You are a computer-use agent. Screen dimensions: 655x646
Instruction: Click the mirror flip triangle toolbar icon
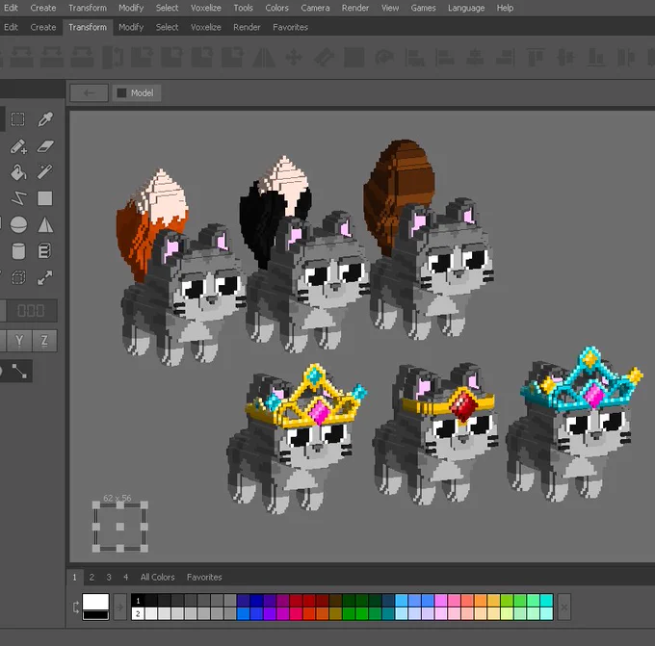[x=264, y=58]
